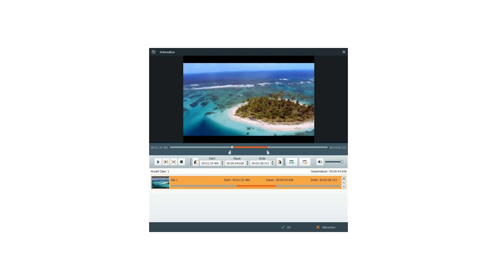
Task: Click the Start time input field
Action: click(x=210, y=163)
